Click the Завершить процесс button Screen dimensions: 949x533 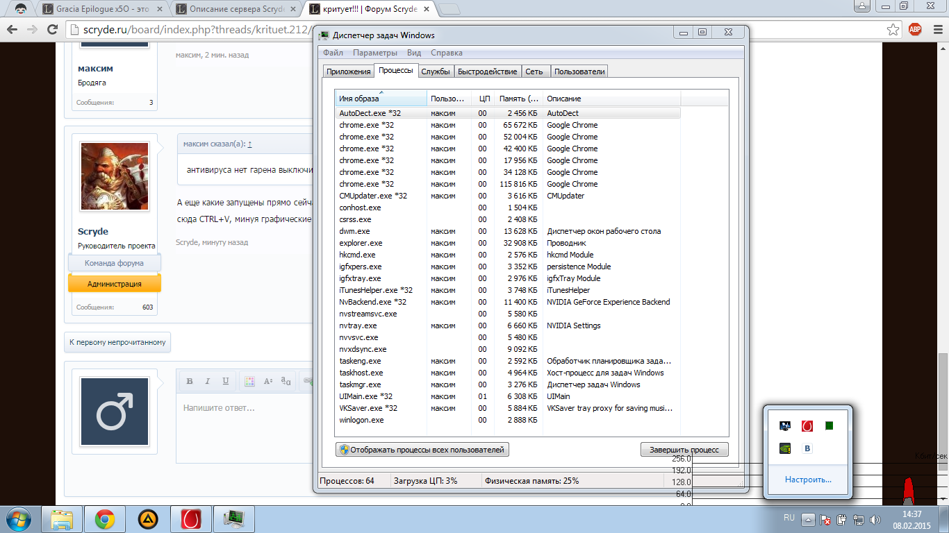pos(684,450)
